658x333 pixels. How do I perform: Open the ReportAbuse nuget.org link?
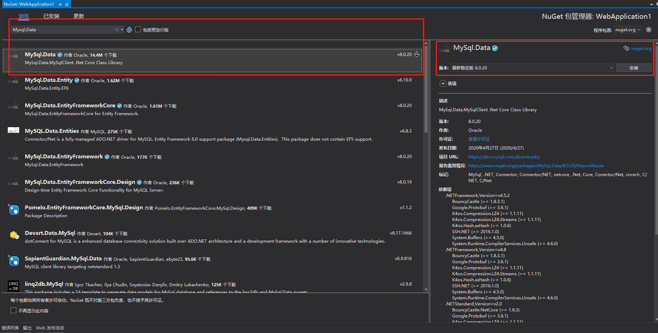pyautogui.click(x=536, y=166)
